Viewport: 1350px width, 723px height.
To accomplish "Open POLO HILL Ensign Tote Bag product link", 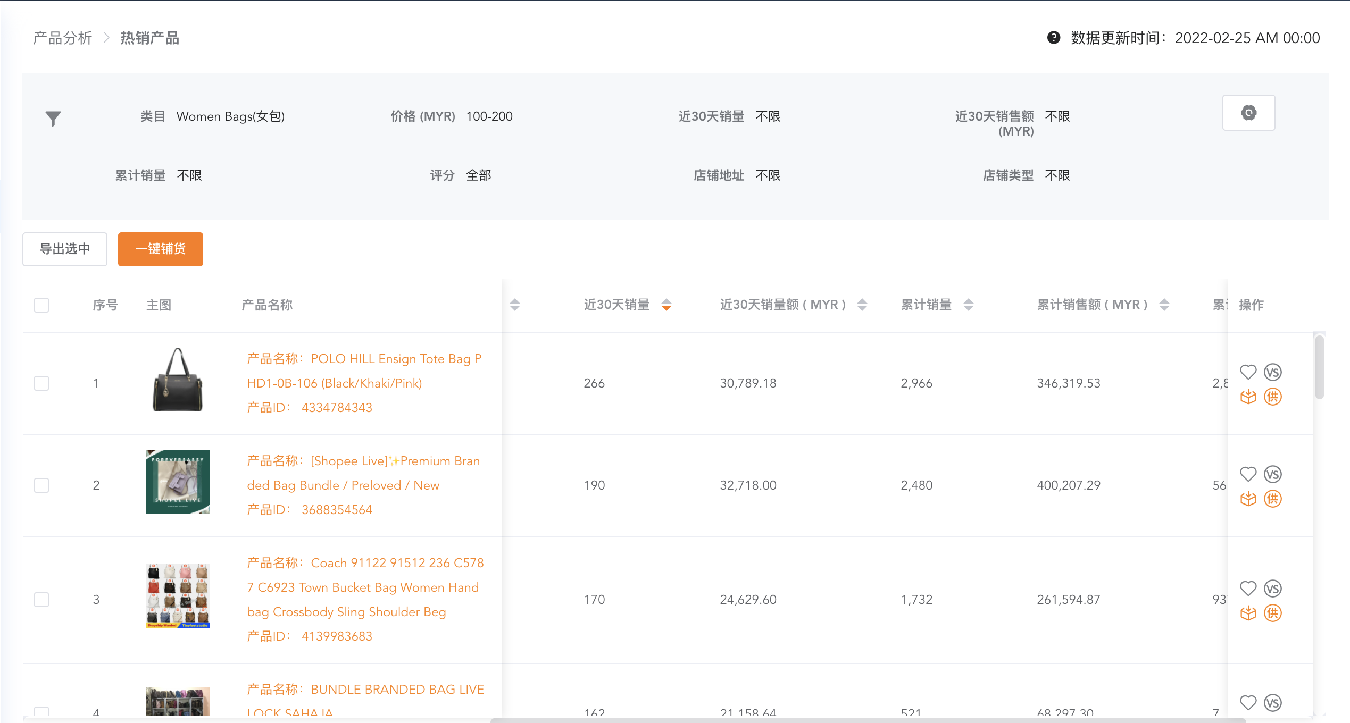I will [364, 371].
